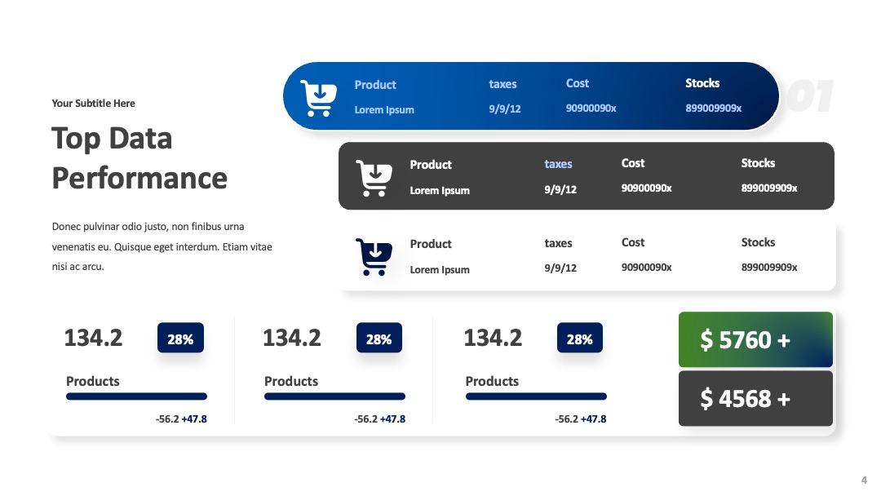The height and width of the screenshot is (496, 881).
Task: Click 'Cost' heading in the white row
Action: coord(633,242)
